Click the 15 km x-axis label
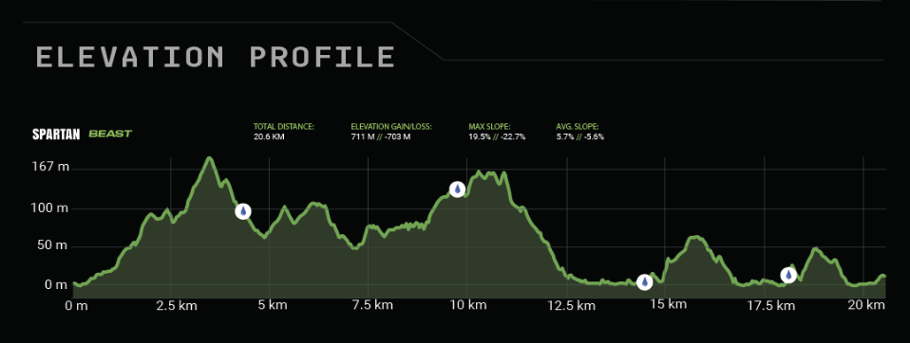Image resolution: width=910 pixels, height=343 pixels. 668,305
